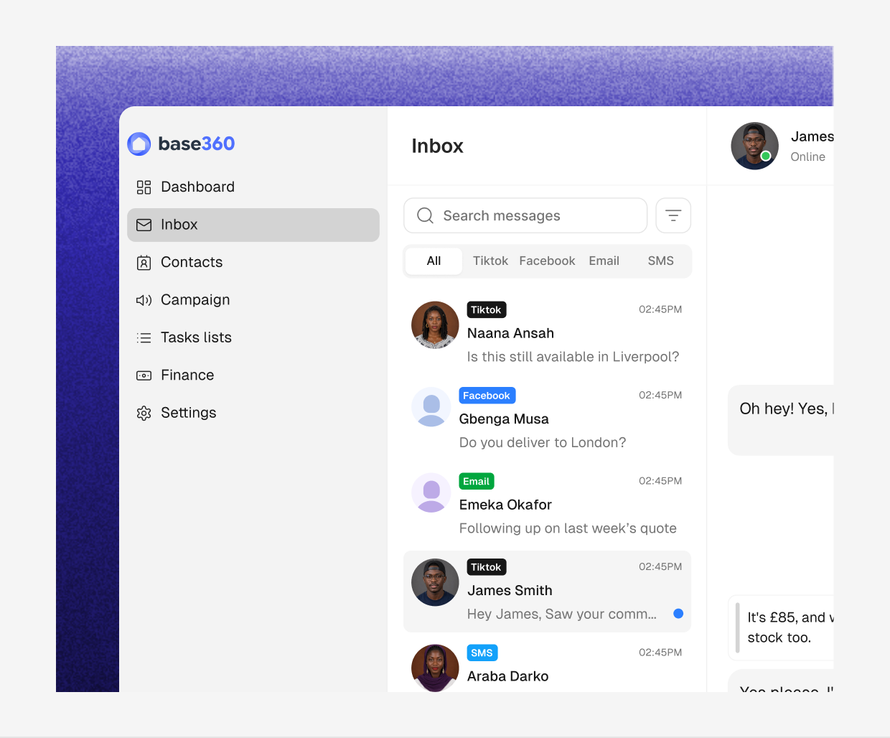This screenshot has height=738, width=890.
Task: Click the Email badge on Emeka Okafor
Action: 477,482
